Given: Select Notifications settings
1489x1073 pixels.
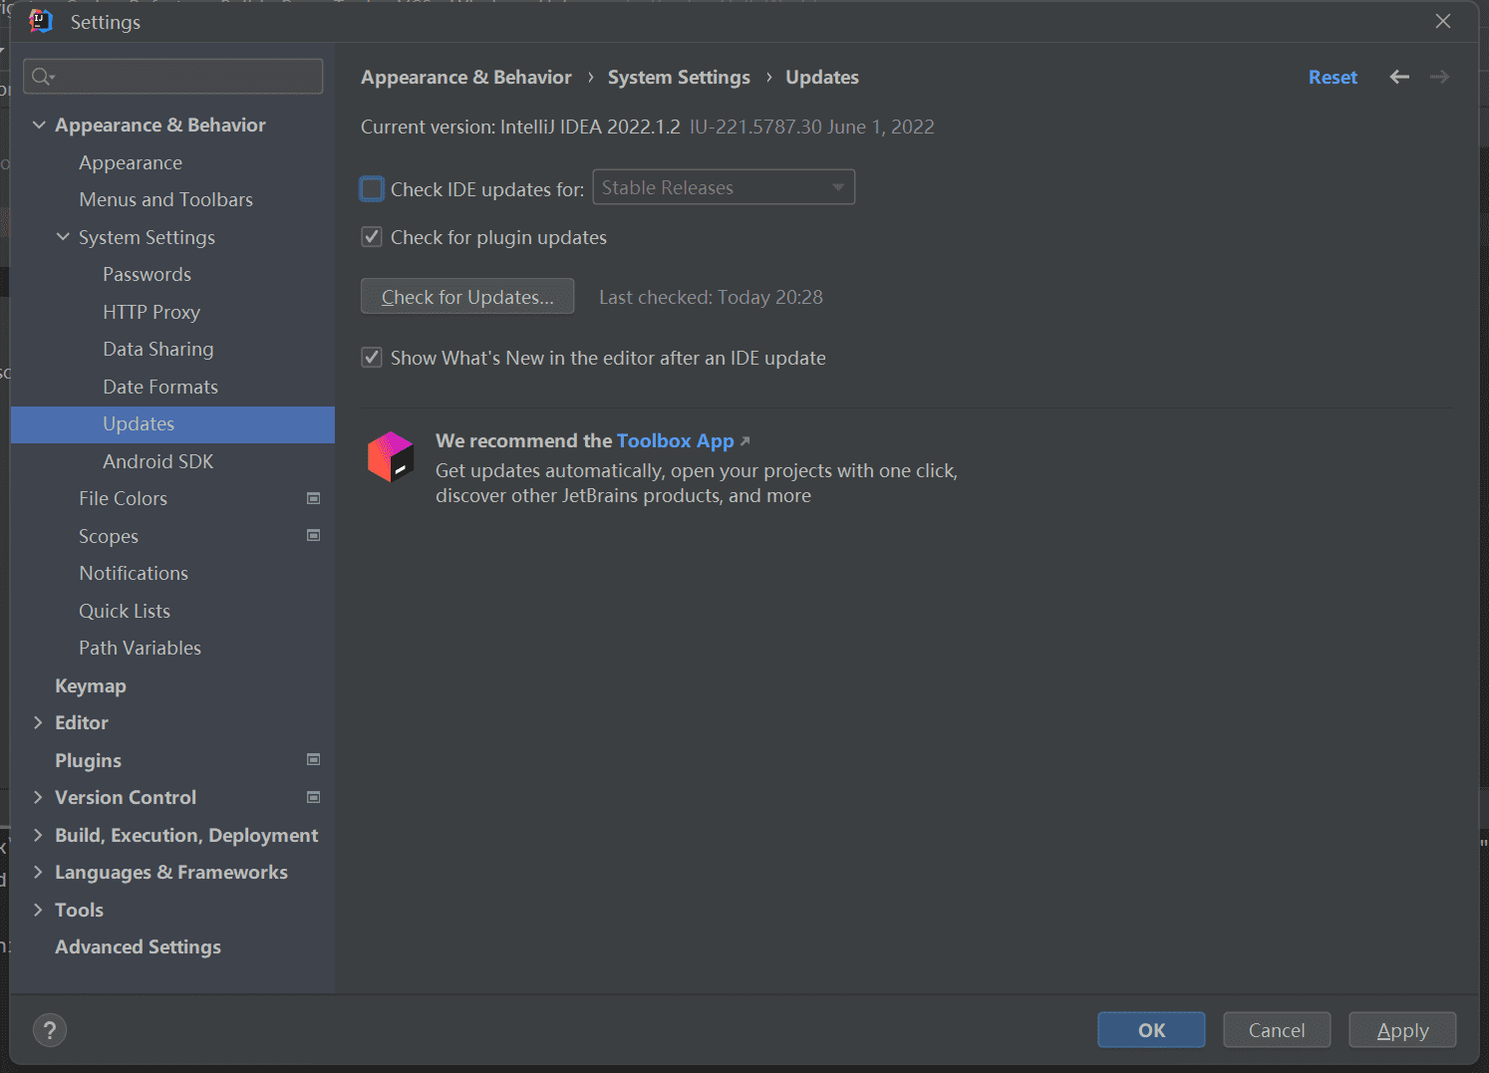Looking at the screenshot, I should [x=134, y=573].
